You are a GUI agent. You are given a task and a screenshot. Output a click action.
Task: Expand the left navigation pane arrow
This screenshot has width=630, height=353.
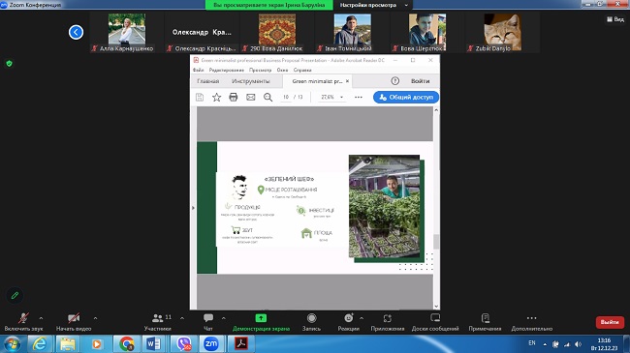click(193, 208)
